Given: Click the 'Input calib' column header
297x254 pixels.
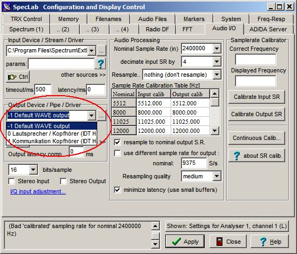Looking at the screenshot, I should (153, 94).
